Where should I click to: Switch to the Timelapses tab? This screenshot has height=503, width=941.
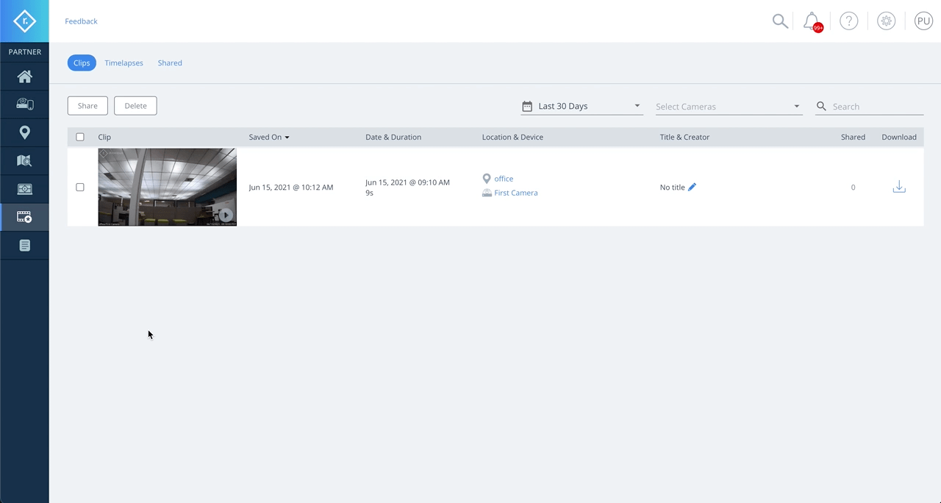pos(124,63)
